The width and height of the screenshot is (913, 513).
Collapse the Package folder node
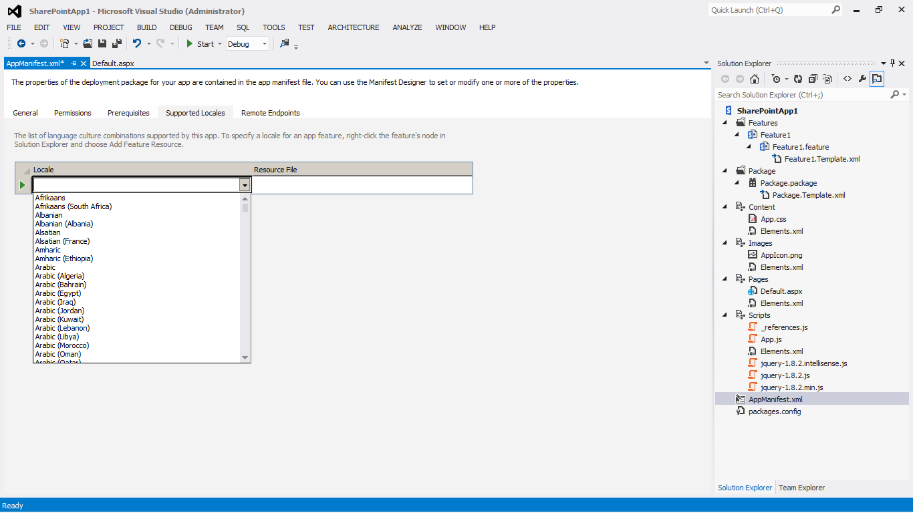click(x=725, y=171)
